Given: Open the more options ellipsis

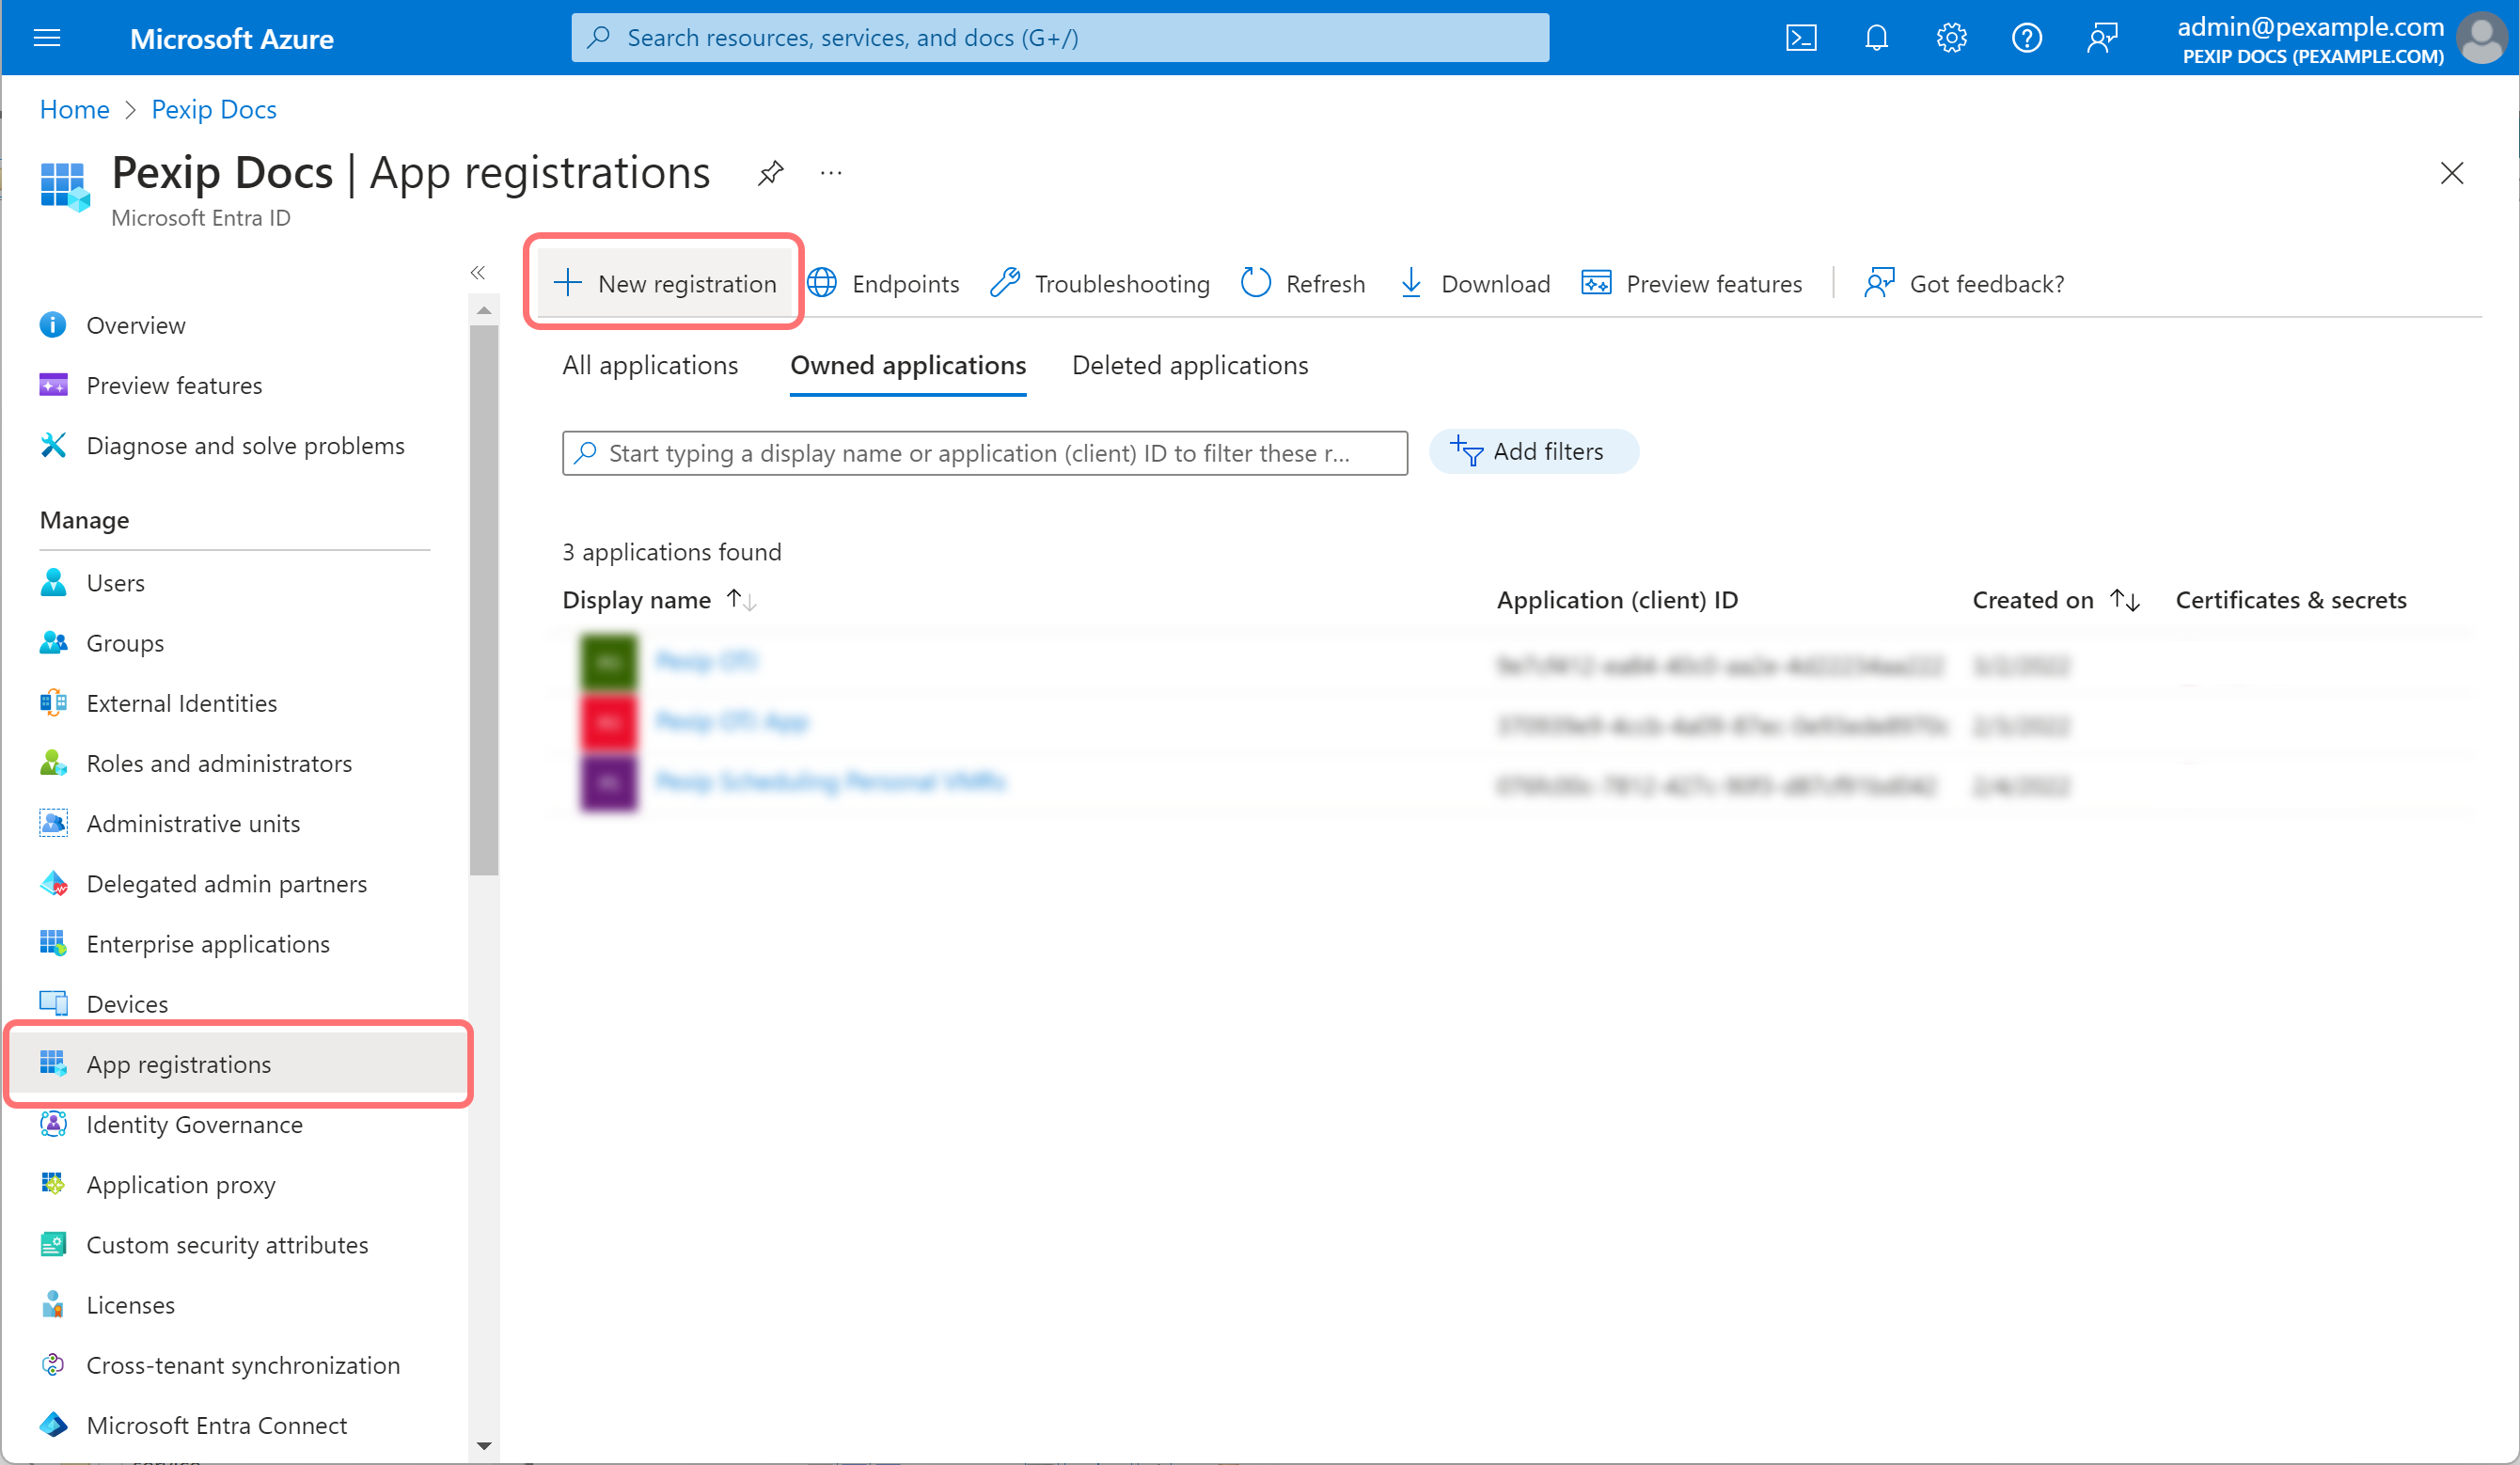Looking at the screenshot, I should 831,173.
